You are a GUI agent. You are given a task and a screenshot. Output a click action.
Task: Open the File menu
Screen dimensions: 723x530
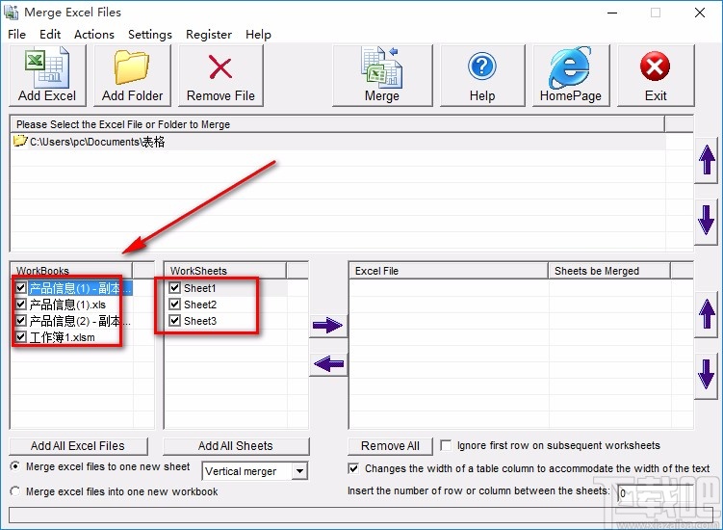17,34
